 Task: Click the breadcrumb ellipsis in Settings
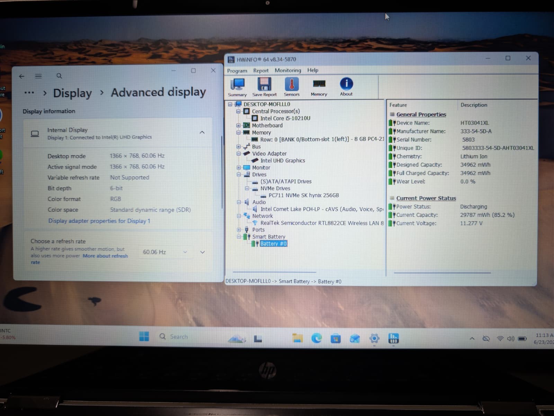[29, 93]
